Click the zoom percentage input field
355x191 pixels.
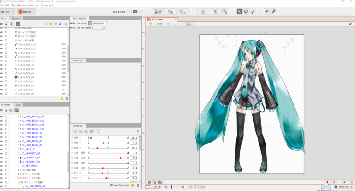(x=155, y=187)
